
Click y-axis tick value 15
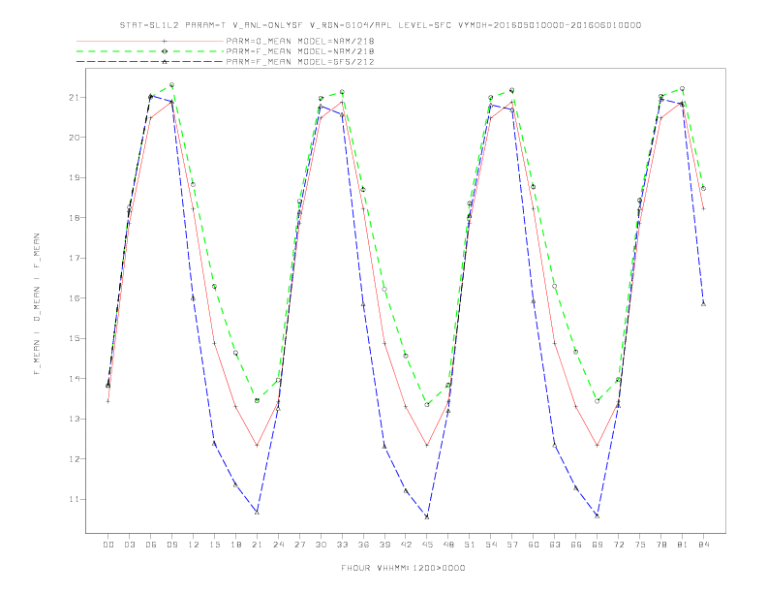(x=74, y=338)
